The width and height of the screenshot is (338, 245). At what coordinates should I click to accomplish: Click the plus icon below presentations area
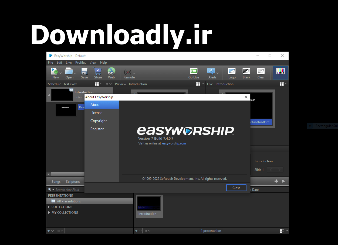(x=136, y=231)
